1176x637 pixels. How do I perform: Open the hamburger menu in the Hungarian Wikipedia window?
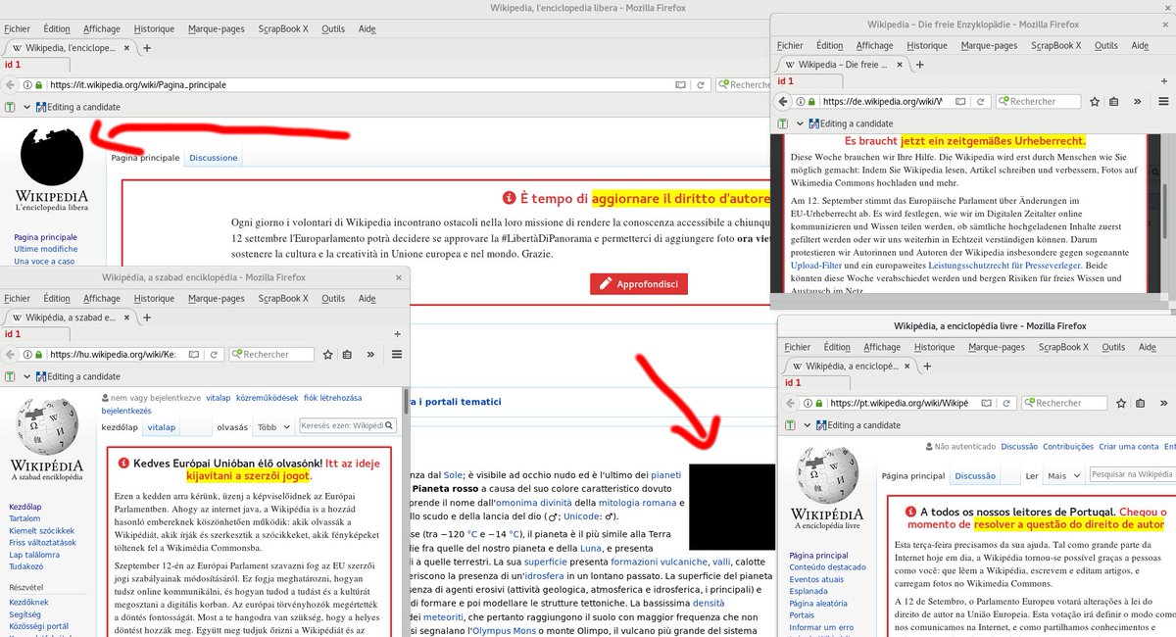pos(397,355)
